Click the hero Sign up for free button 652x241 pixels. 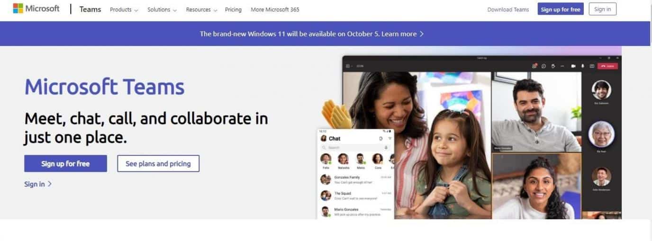(x=65, y=163)
